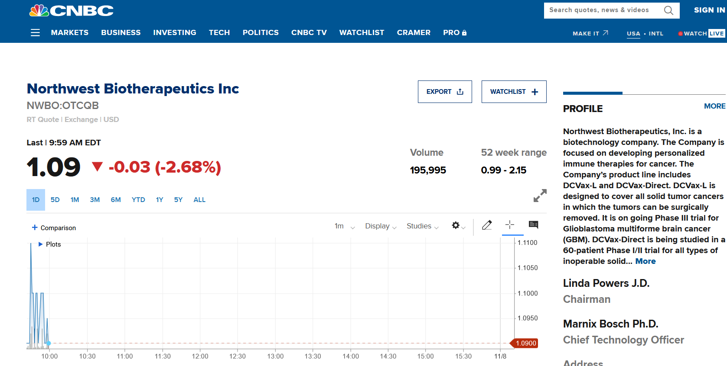
Task: Click the search magnifier icon
Action: pos(668,10)
